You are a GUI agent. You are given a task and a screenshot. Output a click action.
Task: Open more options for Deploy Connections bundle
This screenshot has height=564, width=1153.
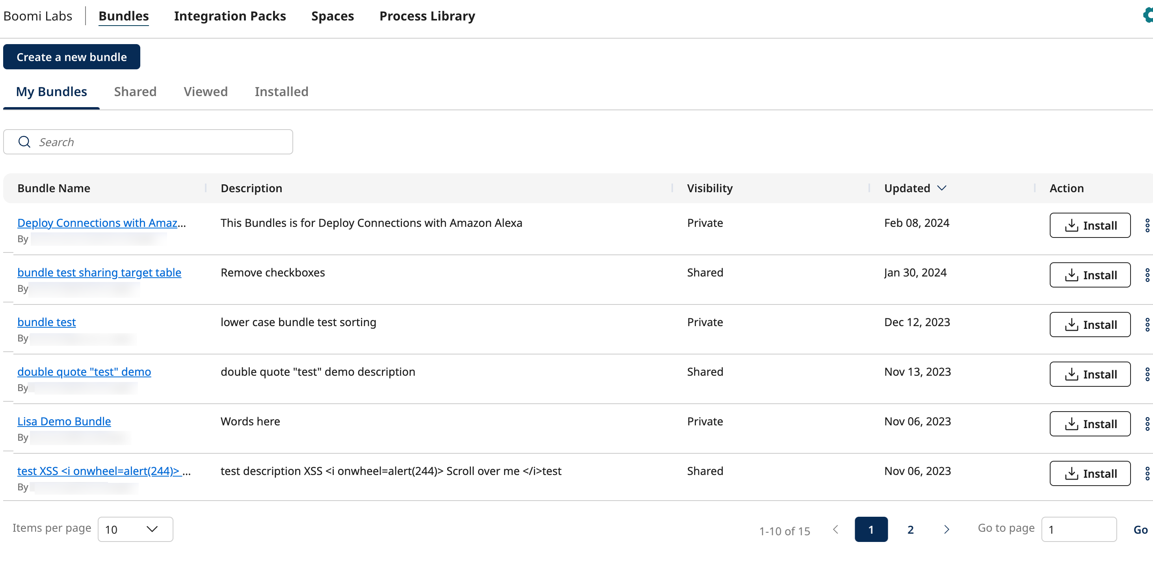pyautogui.click(x=1147, y=225)
